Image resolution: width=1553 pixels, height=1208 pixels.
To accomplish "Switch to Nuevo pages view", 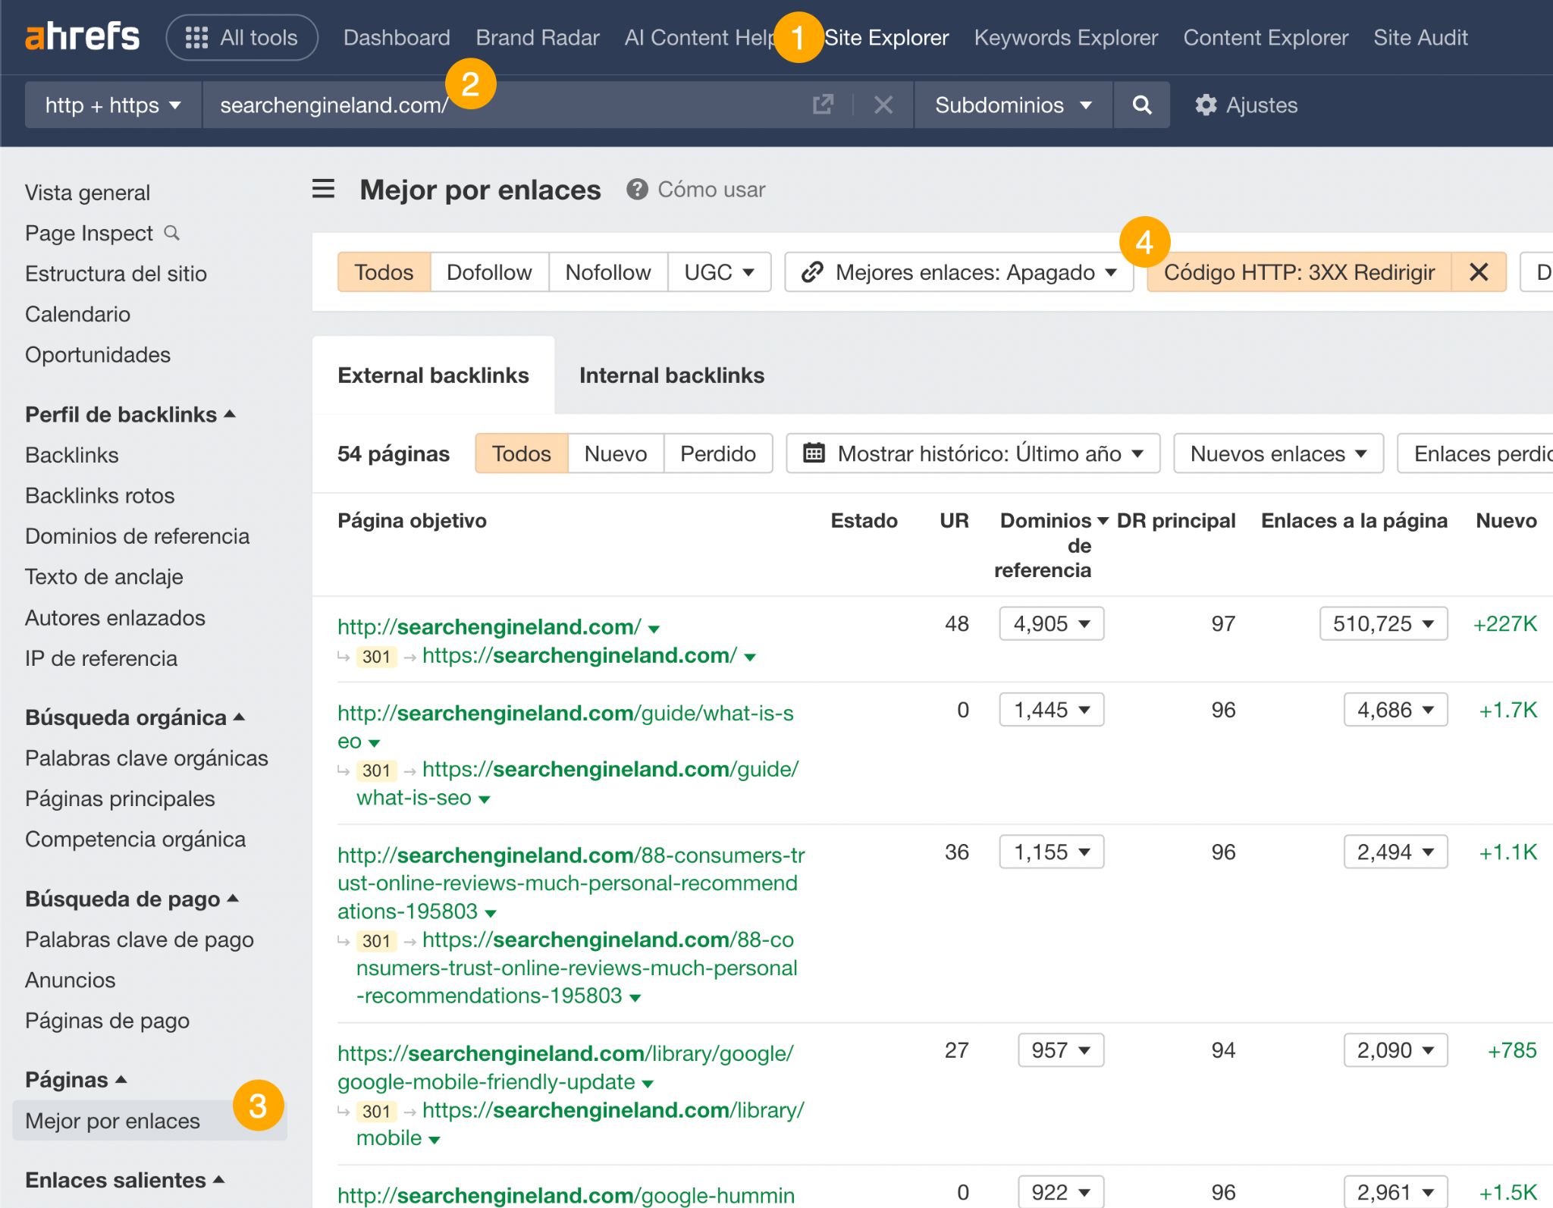I will pyautogui.click(x=615, y=453).
